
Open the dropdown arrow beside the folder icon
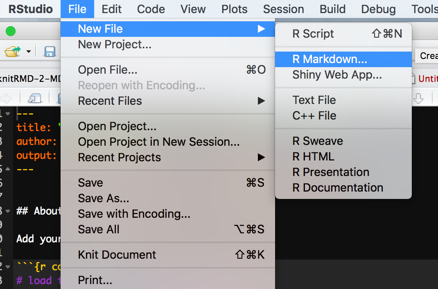(28, 52)
